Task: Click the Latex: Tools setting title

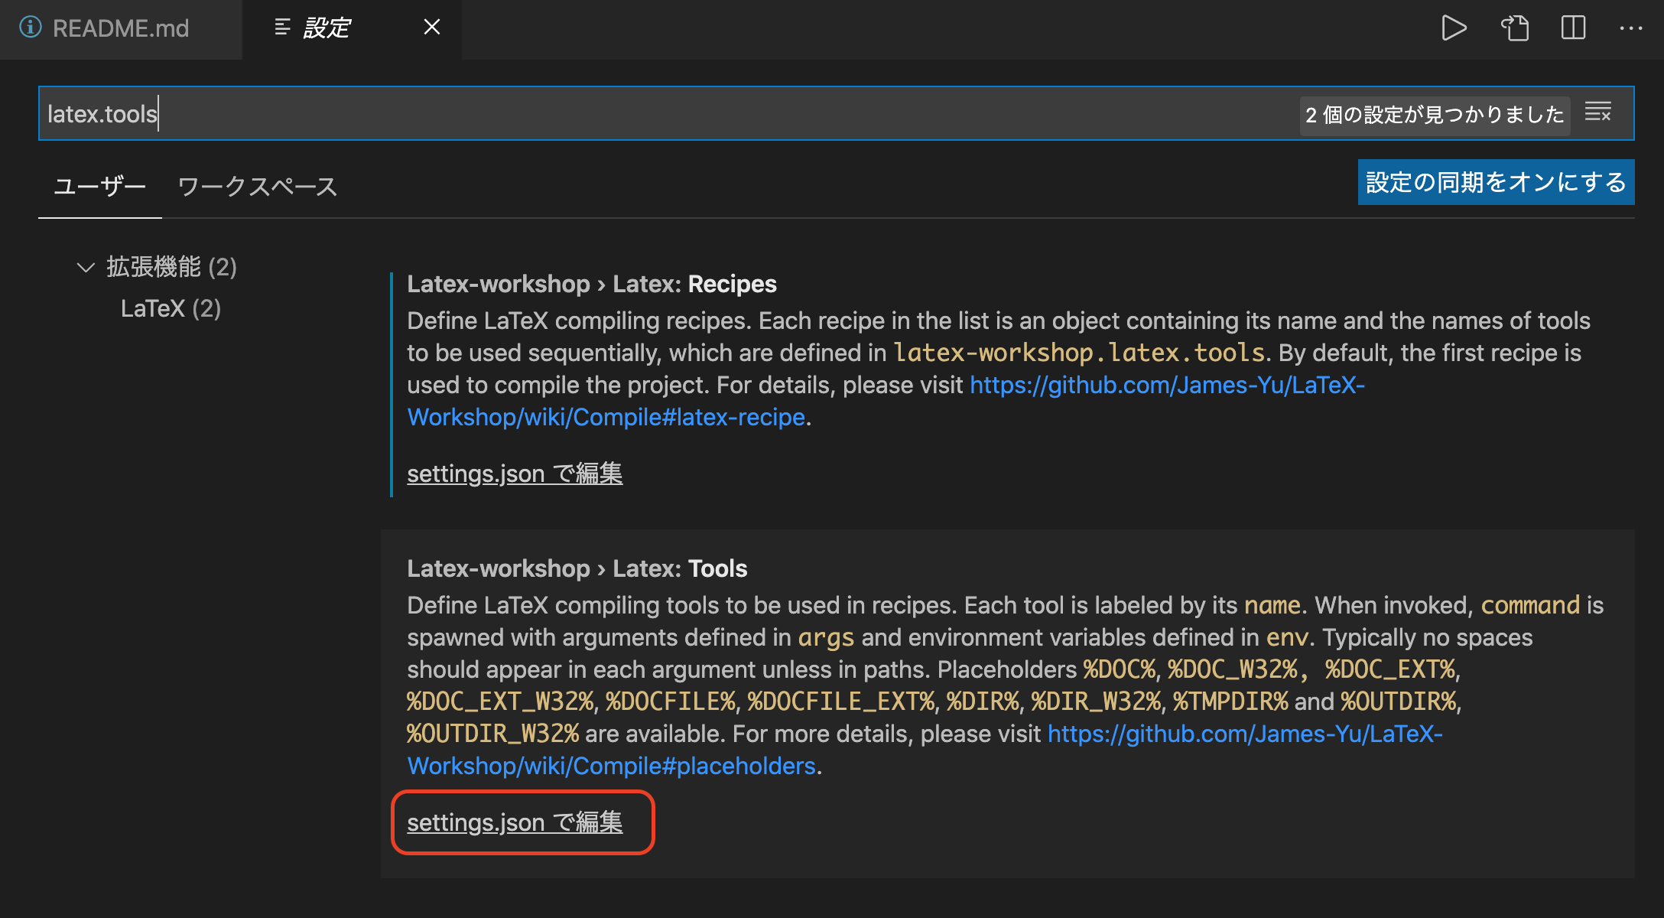Action: (577, 568)
